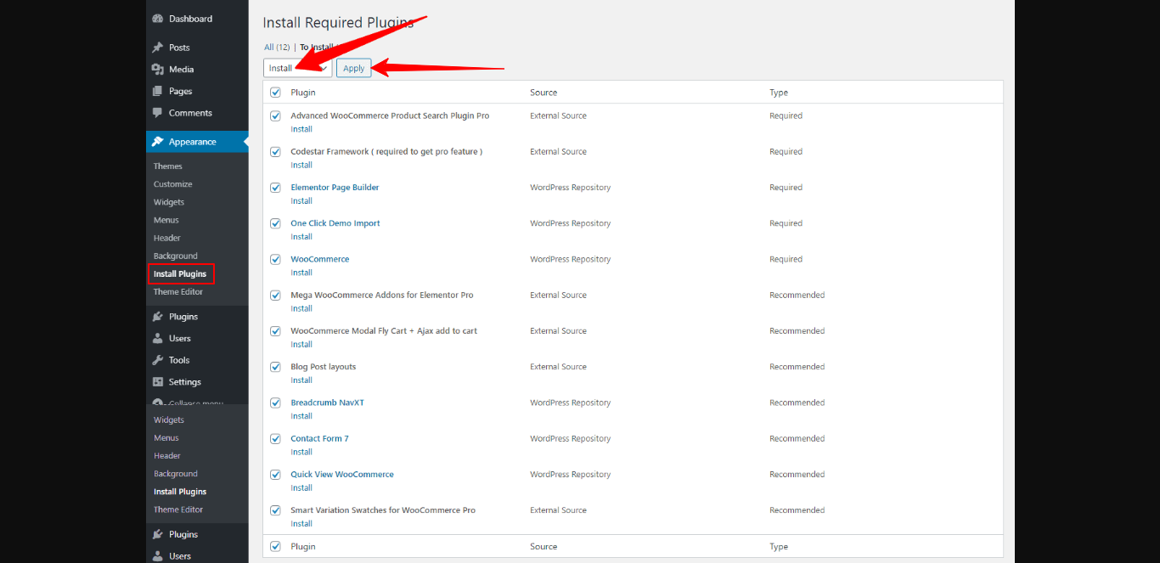
Task: Click Install under Smart Variation Swatches
Action: click(301, 524)
